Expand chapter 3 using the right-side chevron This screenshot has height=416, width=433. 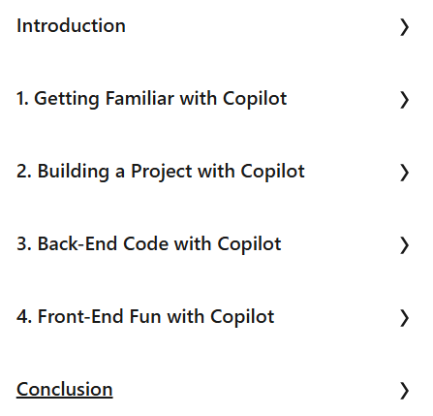[404, 245]
